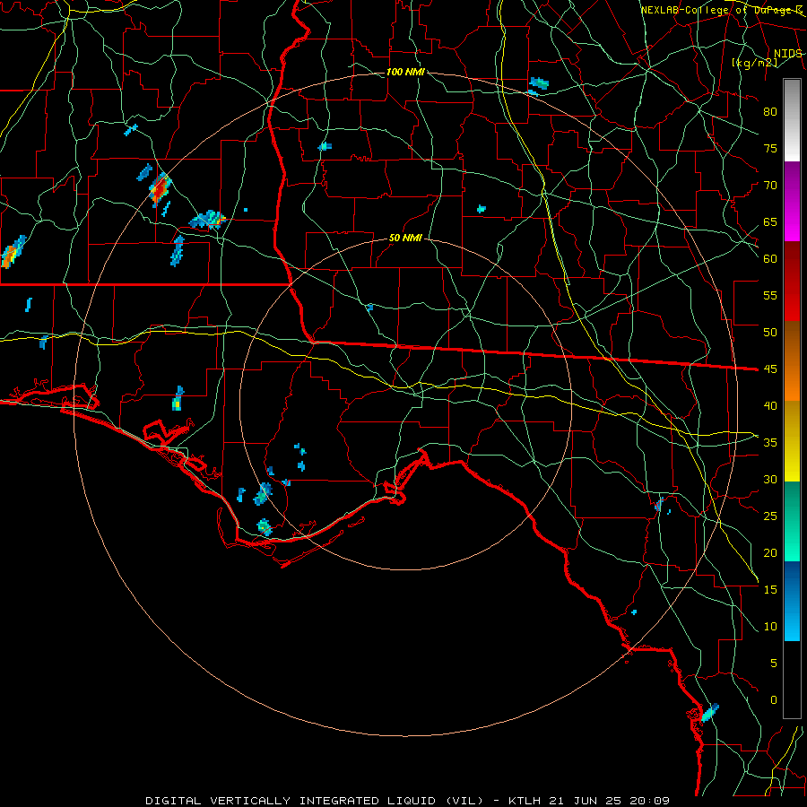
Task: Click the scale value "60"
Action: coord(770,259)
